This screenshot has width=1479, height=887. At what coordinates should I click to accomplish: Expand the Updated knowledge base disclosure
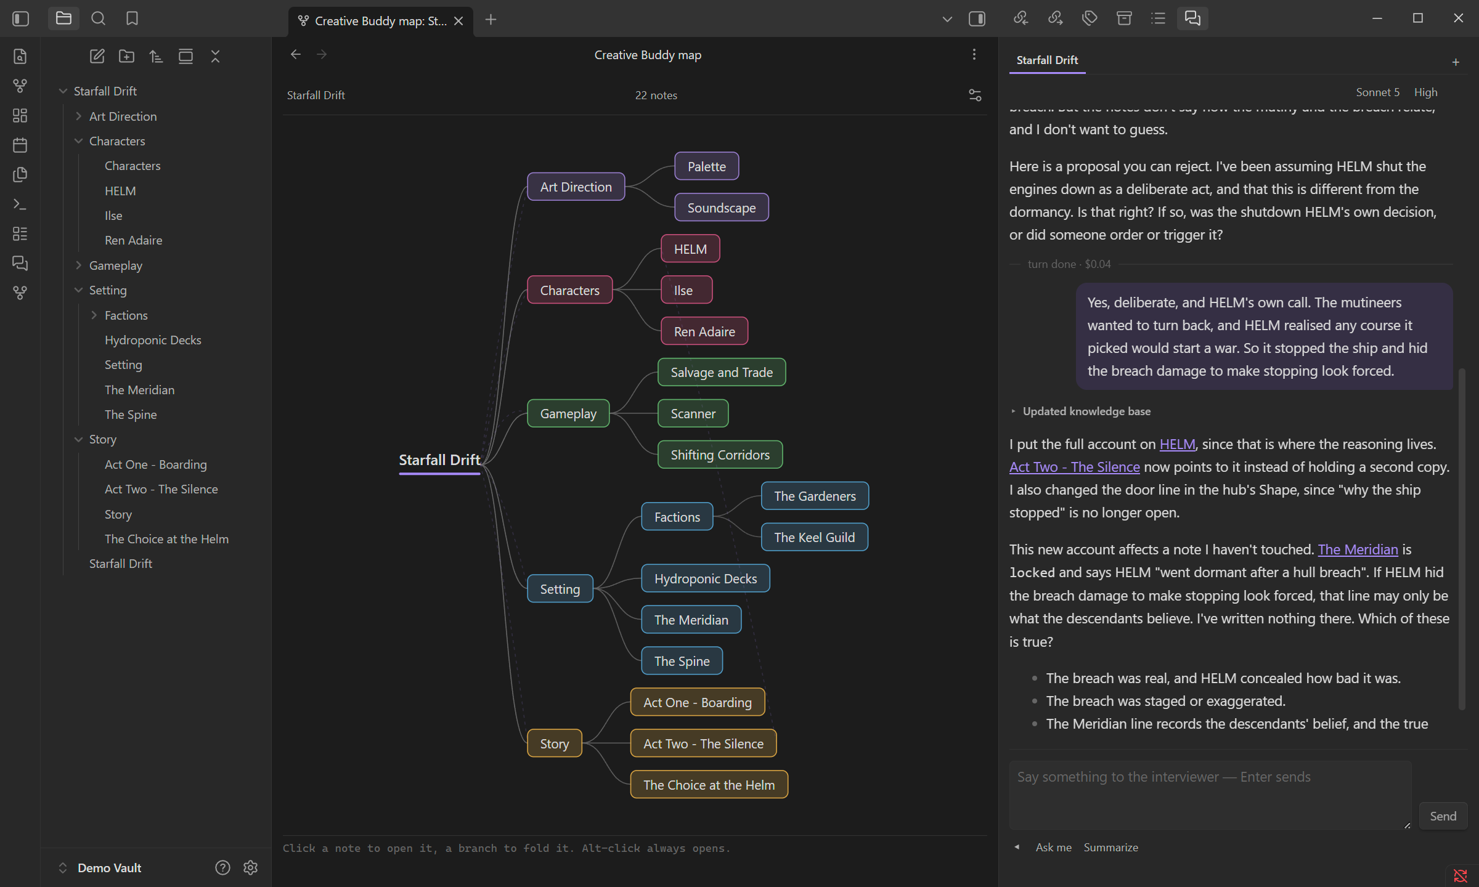[x=1081, y=411]
